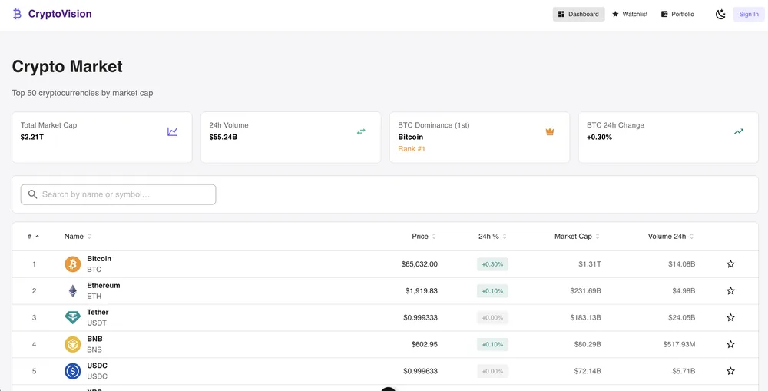This screenshot has height=391, width=768.
Task: Click the search magnifier icon
Action: [x=33, y=194]
